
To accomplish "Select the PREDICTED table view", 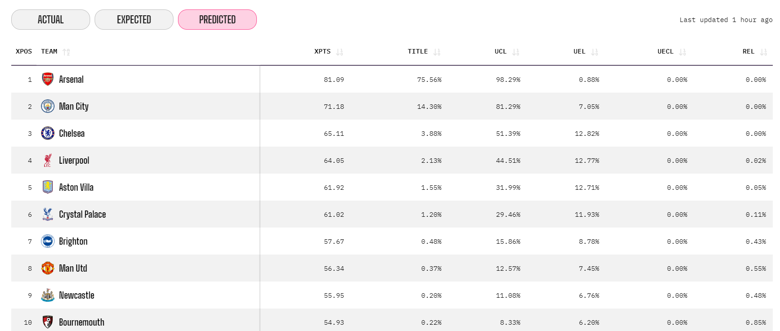I will [x=217, y=20].
